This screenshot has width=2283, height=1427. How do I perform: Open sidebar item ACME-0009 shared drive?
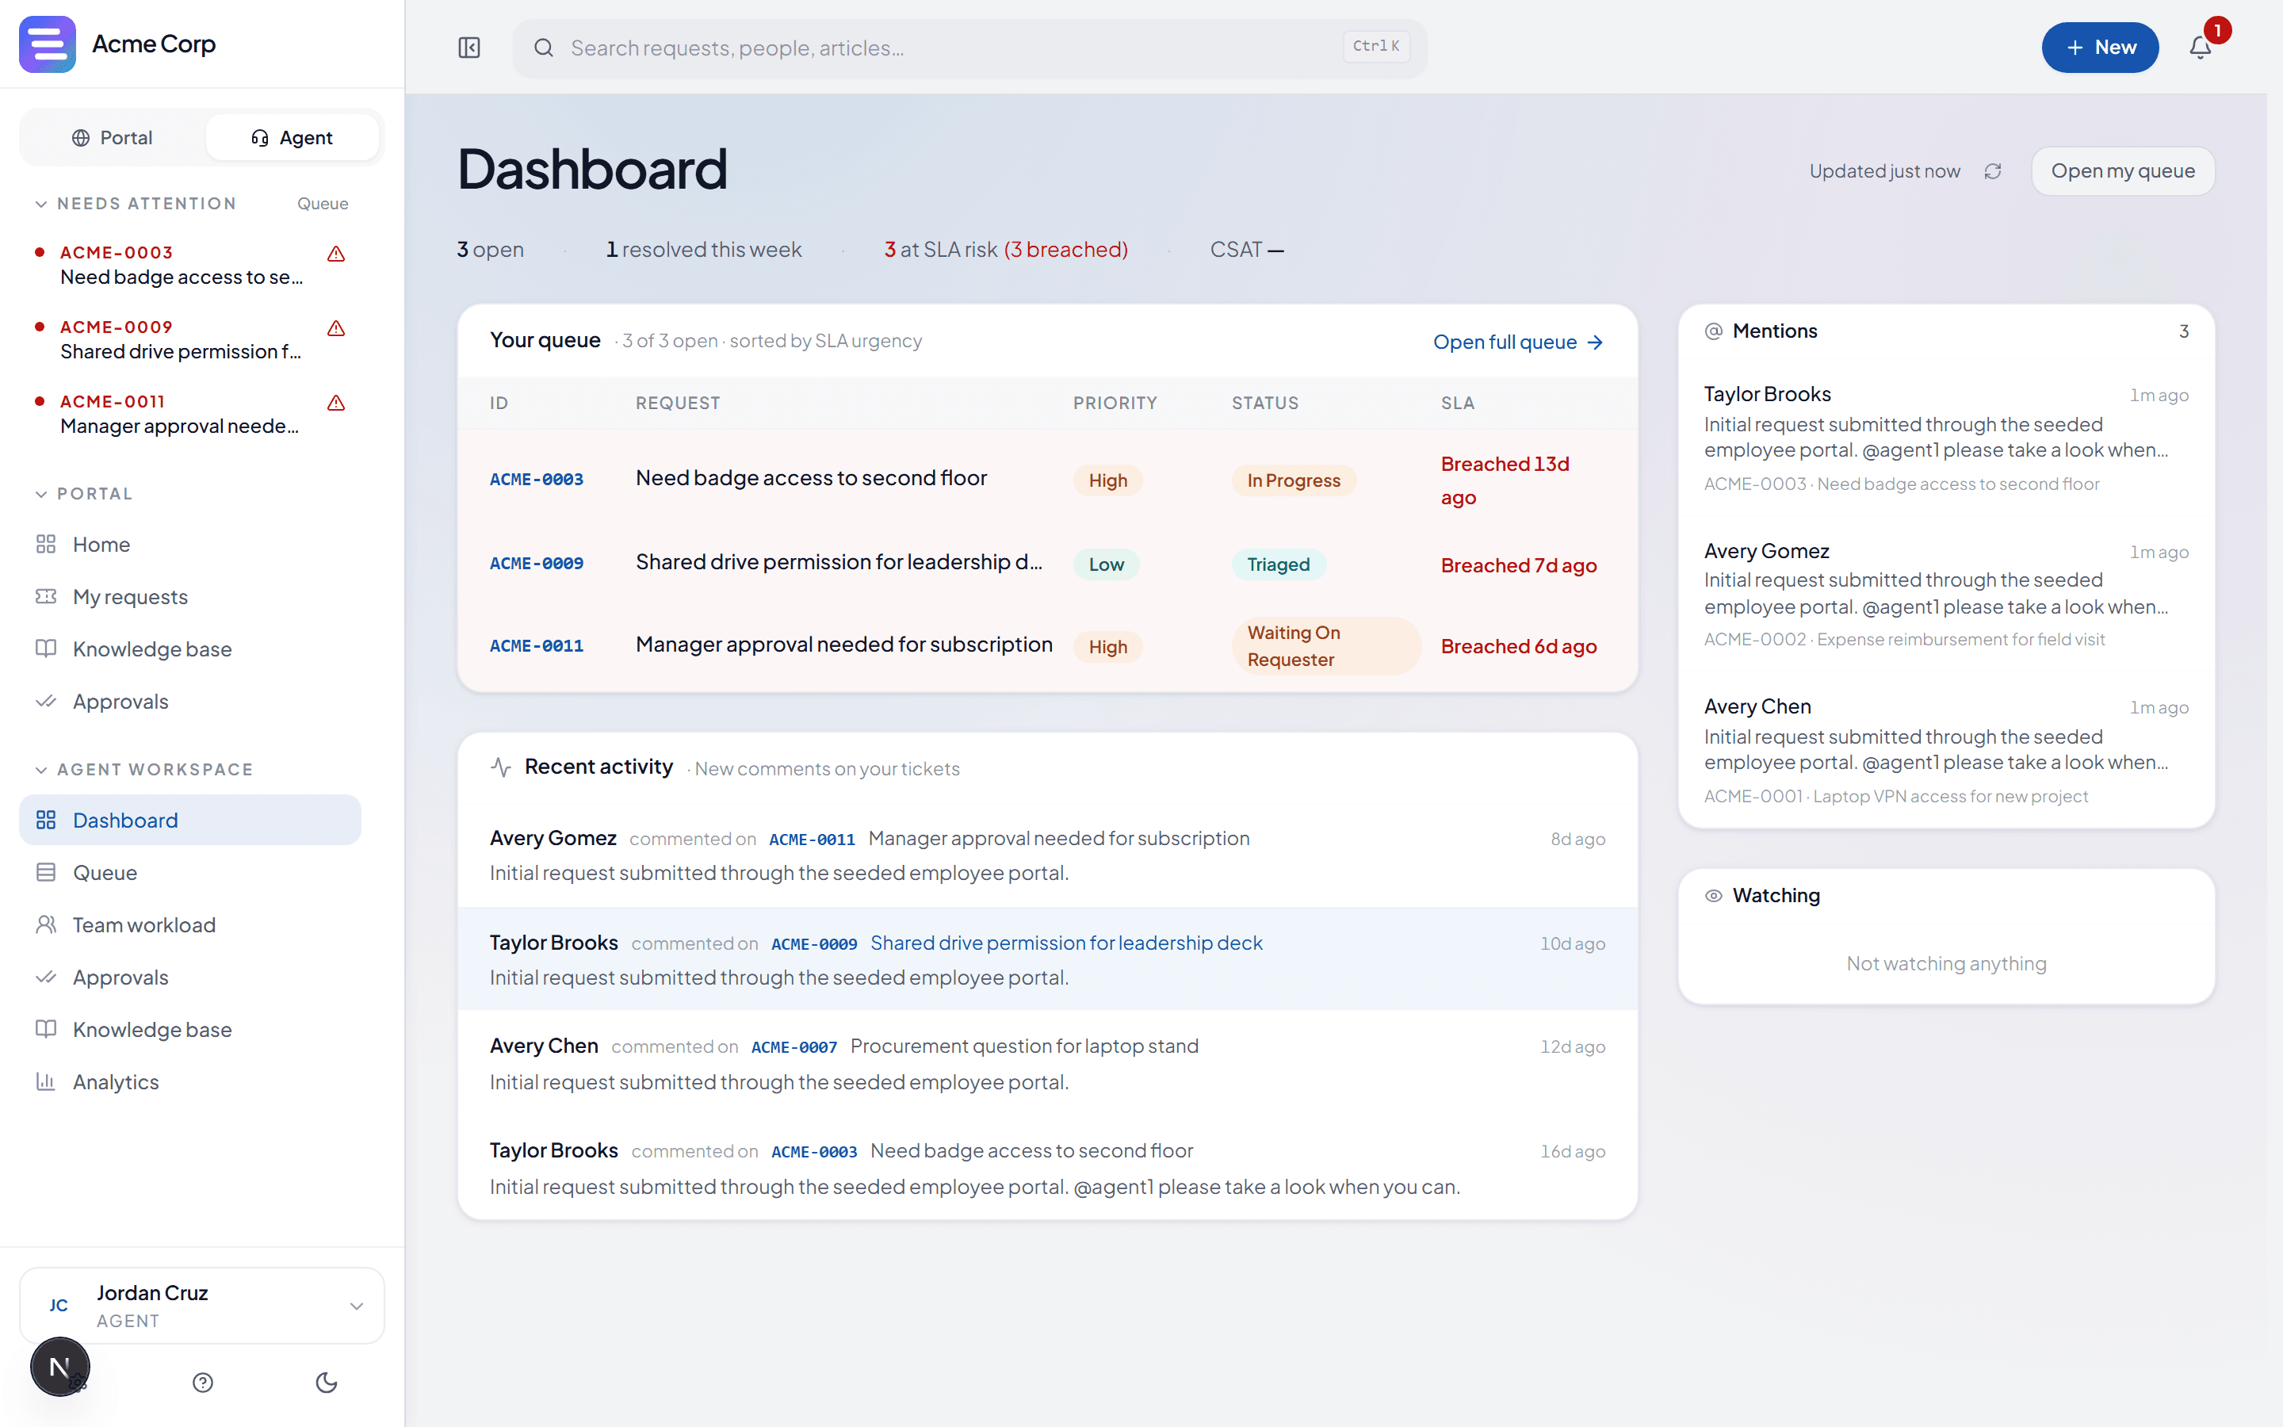click(x=189, y=339)
